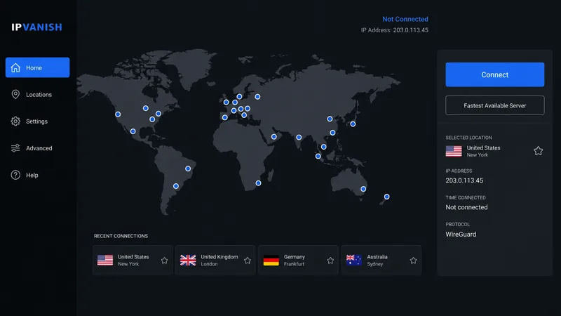
Task: Choose Fastest Available Server
Action: click(495, 105)
